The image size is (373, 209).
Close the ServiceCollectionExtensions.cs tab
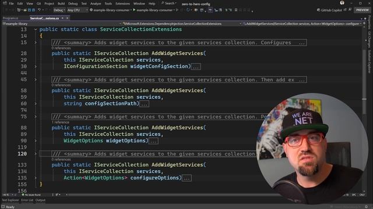click(68, 18)
